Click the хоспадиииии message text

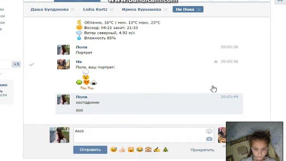88,102
